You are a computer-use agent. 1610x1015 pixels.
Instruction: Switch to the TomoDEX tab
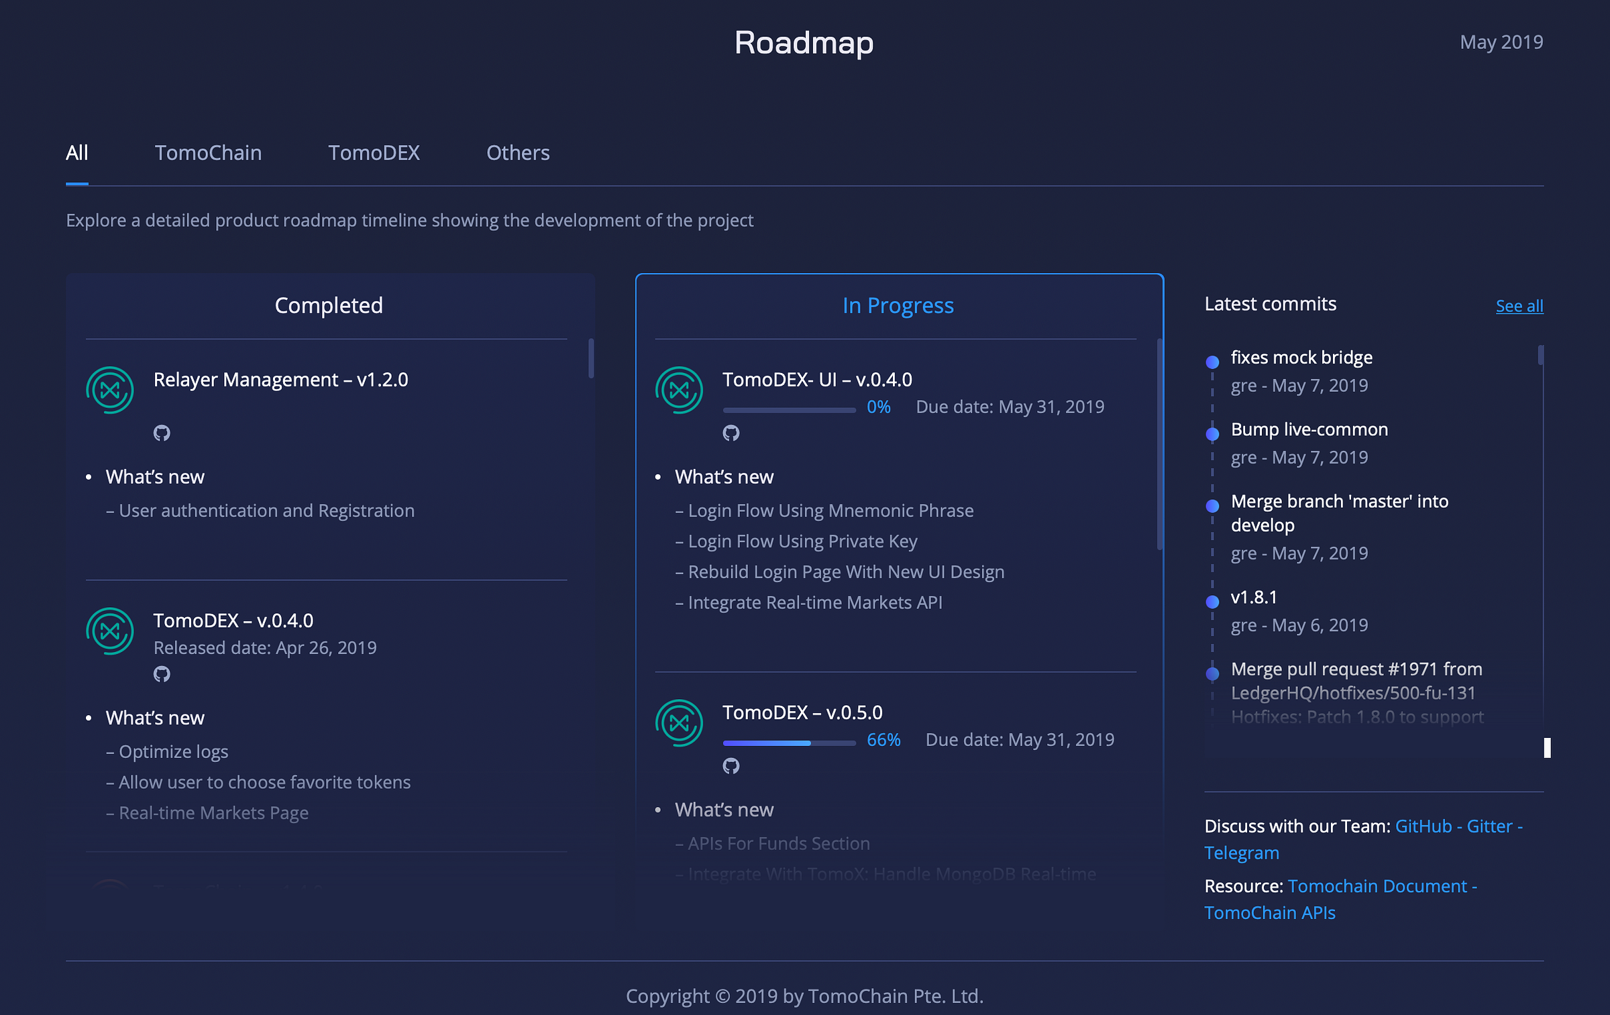tap(374, 153)
